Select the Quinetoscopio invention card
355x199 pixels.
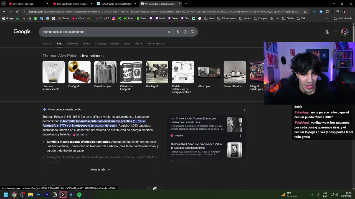105,75
